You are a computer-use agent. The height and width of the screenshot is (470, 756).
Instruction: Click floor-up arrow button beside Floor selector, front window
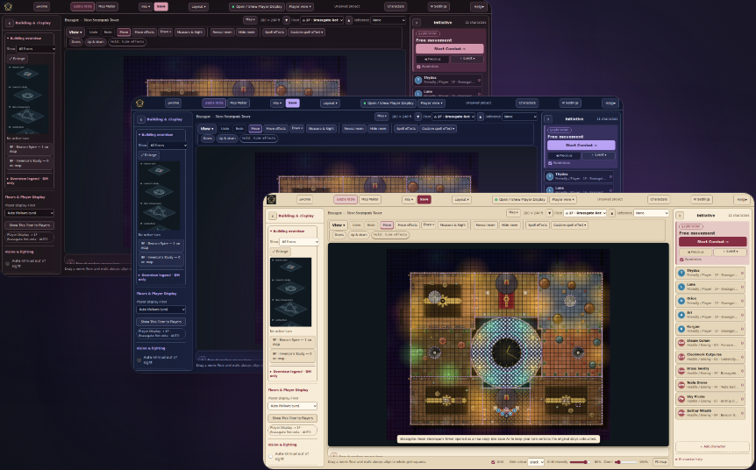tap(612, 213)
